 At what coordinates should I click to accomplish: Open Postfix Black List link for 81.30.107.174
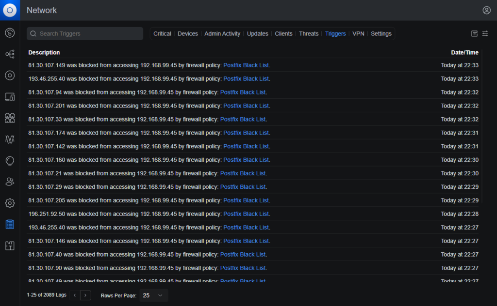pyautogui.click(x=246, y=133)
